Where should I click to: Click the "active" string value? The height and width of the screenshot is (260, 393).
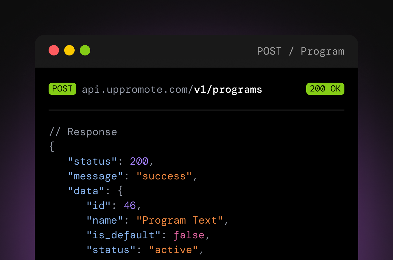click(174, 250)
